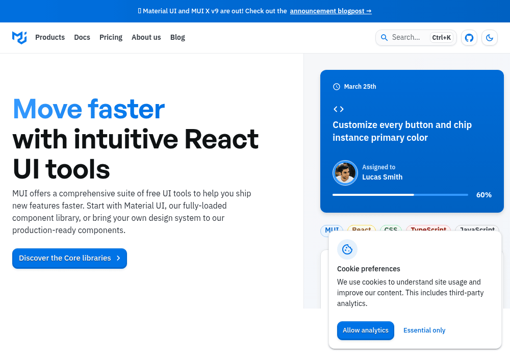Follow the announcement blogpost link
Screen dimensions: 510x357
click(x=331, y=11)
